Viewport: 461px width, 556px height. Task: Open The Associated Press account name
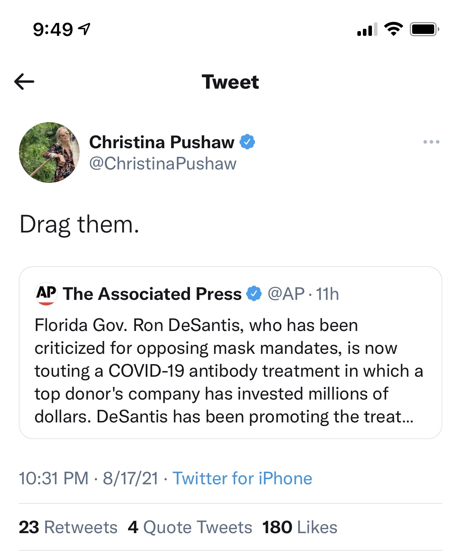pos(152,294)
